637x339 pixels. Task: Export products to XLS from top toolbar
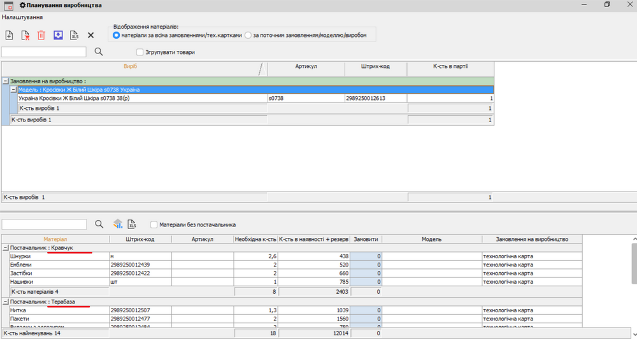click(x=74, y=36)
